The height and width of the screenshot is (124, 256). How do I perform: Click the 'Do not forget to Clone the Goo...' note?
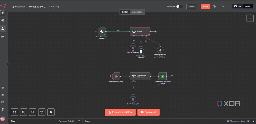click(163, 85)
